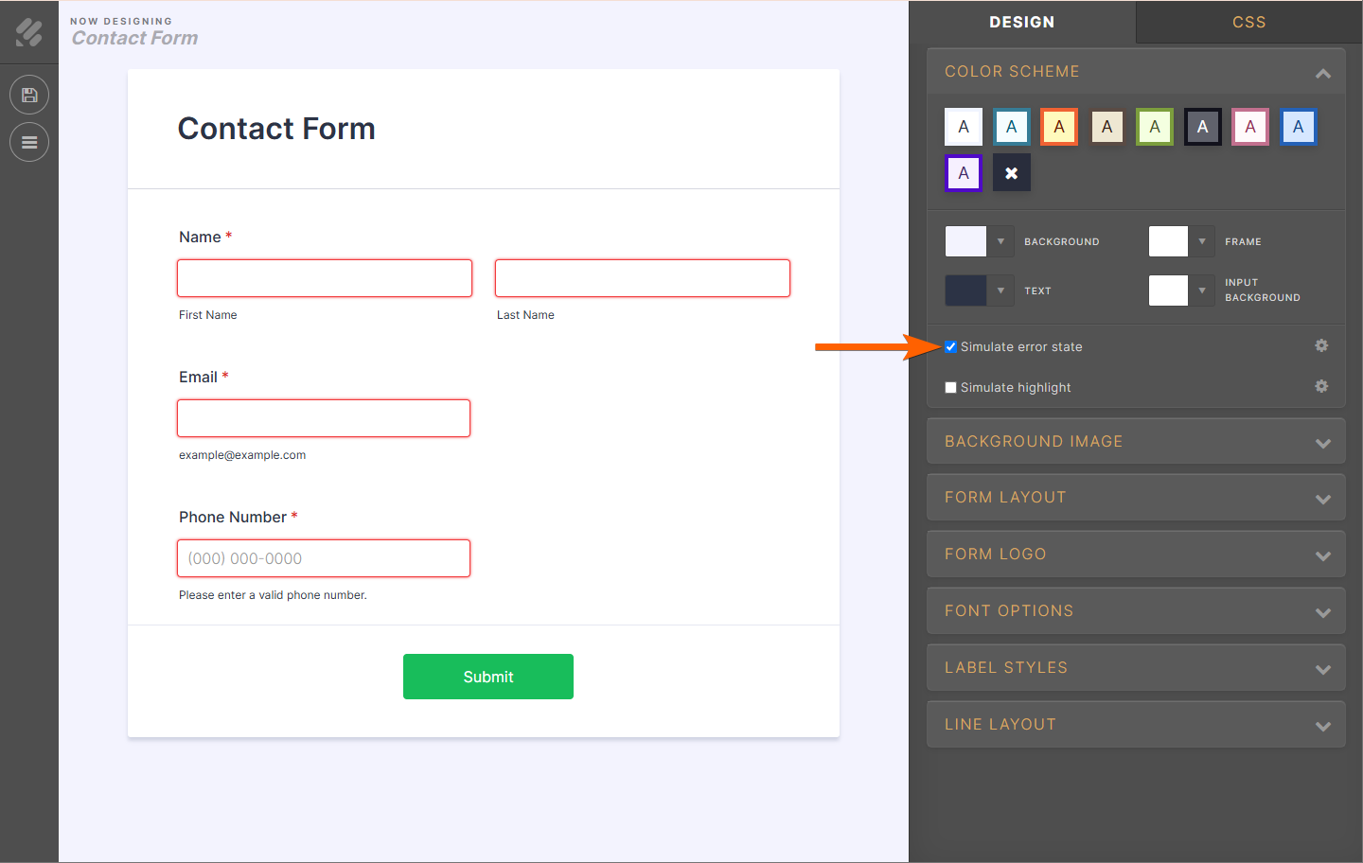The width and height of the screenshot is (1363, 863).
Task: Click the Background color swatch
Action: point(965,241)
